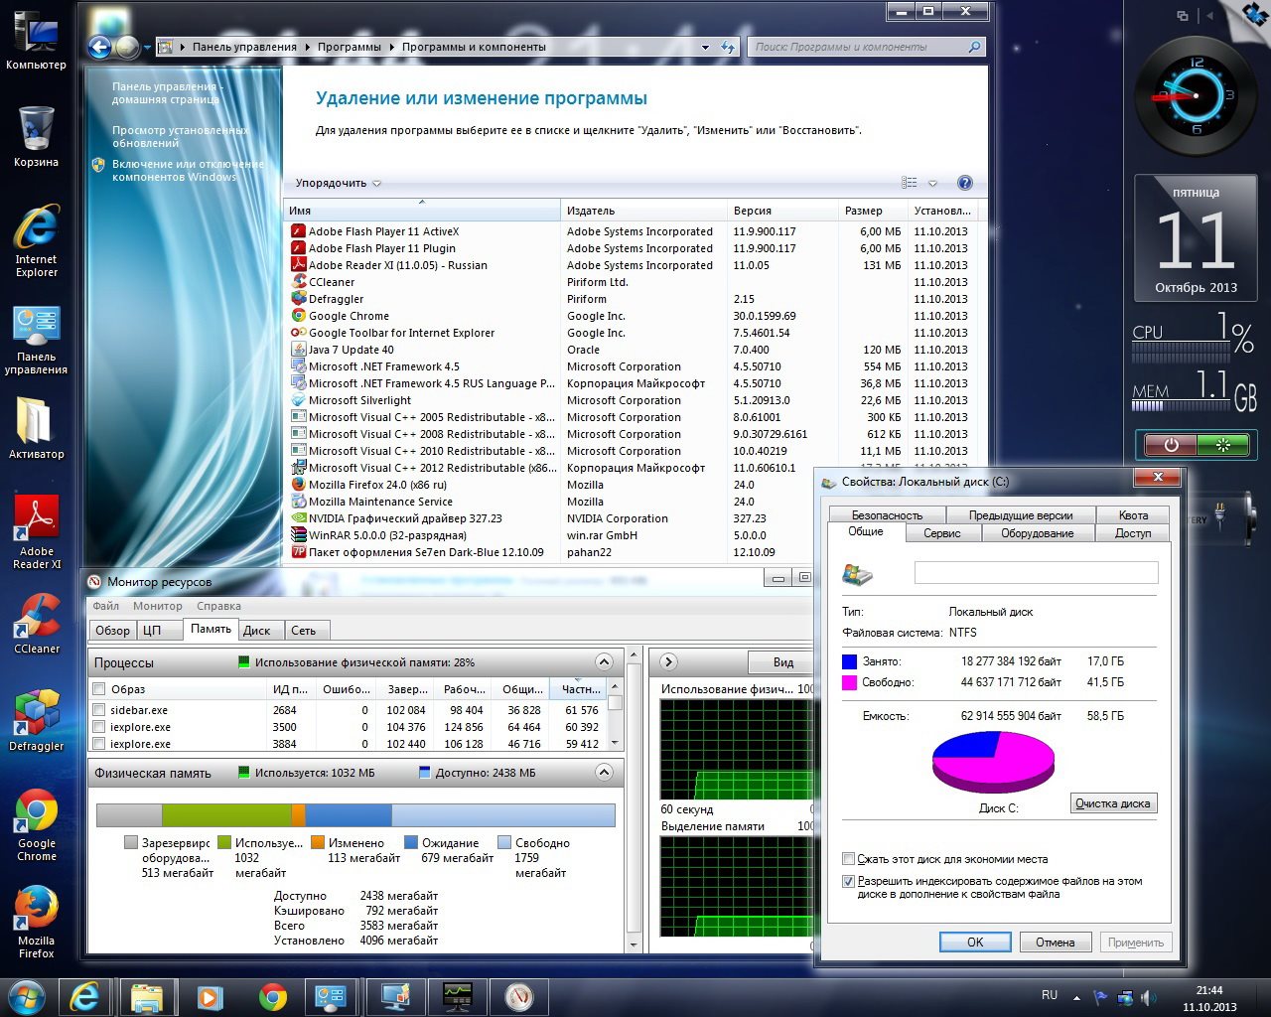This screenshot has width=1271, height=1017.
Task: Toggle the Образ select-all checkbox
Action: pos(98,689)
